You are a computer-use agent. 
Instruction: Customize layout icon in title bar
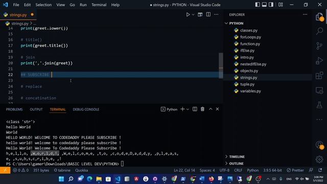click(281, 5)
